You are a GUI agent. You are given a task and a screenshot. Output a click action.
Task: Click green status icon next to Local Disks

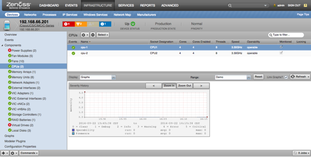(x=9, y=130)
